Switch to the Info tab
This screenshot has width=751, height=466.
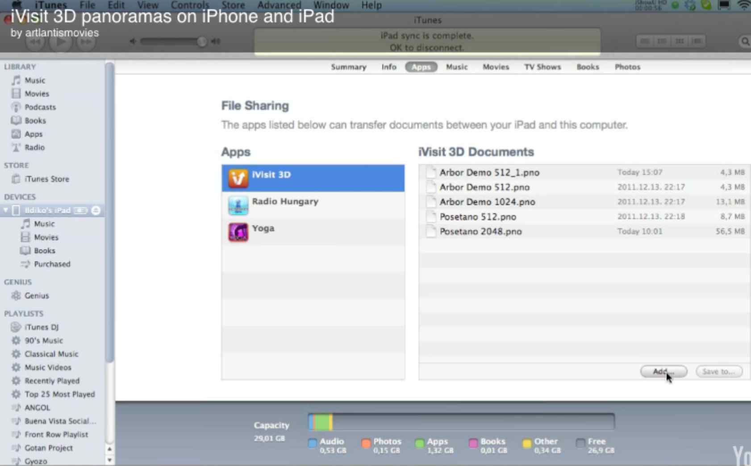(388, 67)
